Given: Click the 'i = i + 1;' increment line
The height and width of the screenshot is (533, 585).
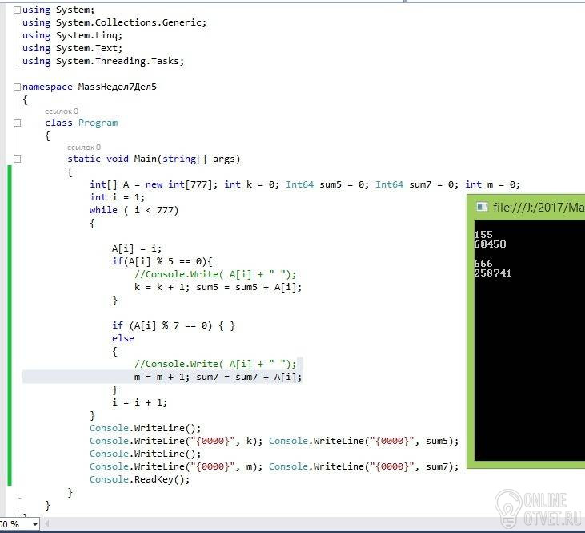Looking at the screenshot, I should pyautogui.click(x=139, y=402).
